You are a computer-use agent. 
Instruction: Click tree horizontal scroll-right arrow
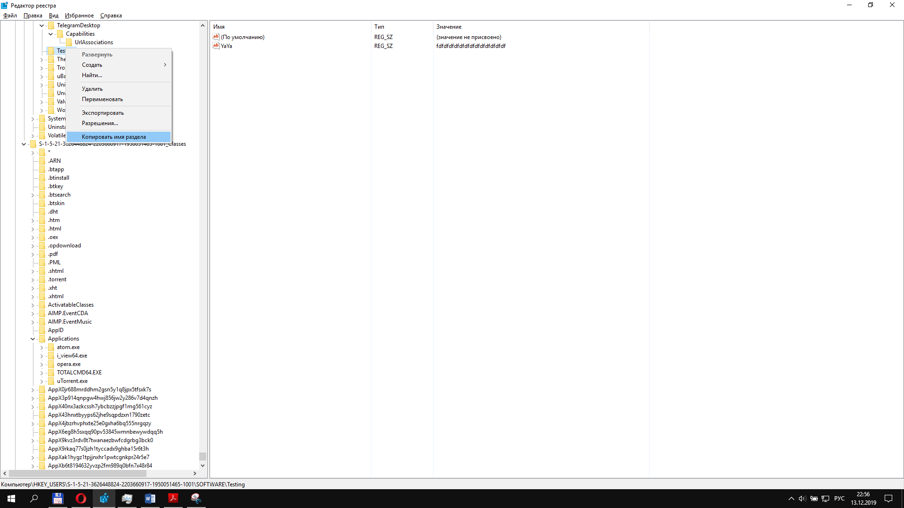[194, 473]
